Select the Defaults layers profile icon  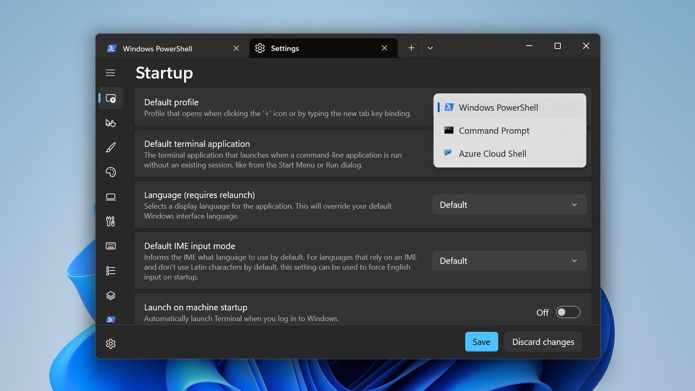pyautogui.click(x=111, y=295)
